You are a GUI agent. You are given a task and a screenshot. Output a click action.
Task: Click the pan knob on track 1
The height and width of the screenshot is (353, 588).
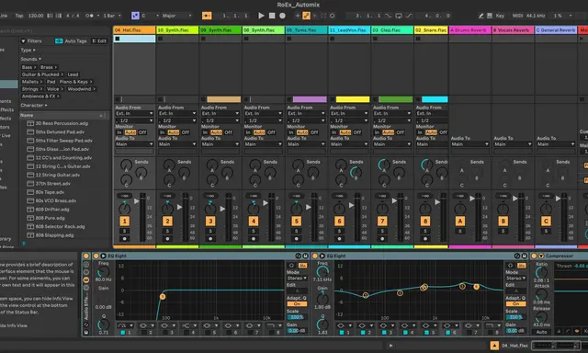point(125,209)
